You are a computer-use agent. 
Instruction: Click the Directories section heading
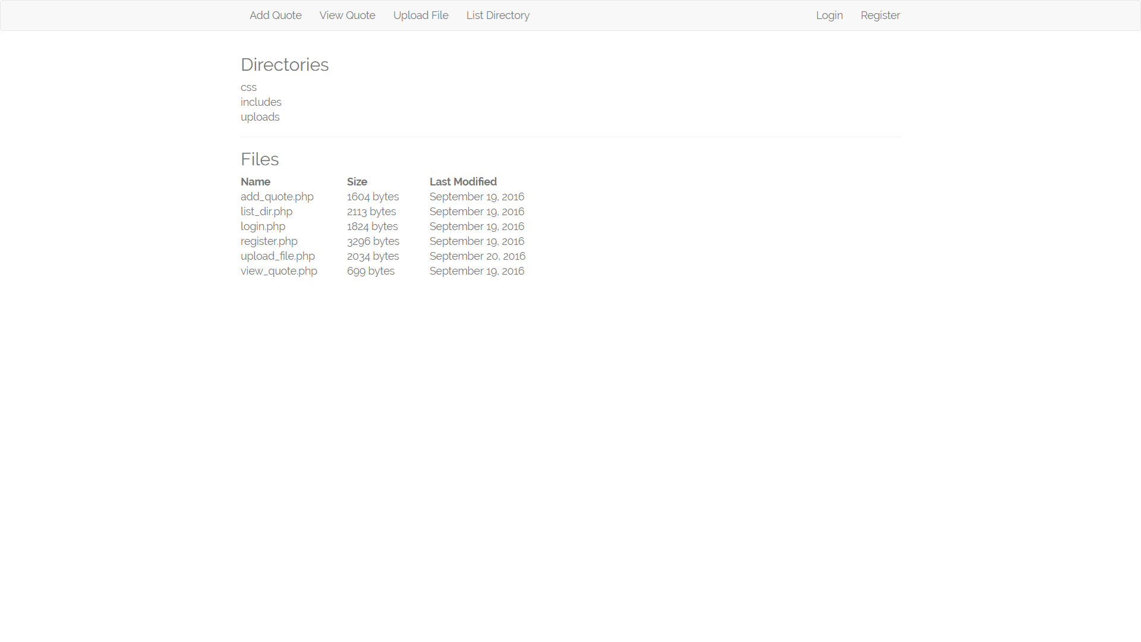285,65
